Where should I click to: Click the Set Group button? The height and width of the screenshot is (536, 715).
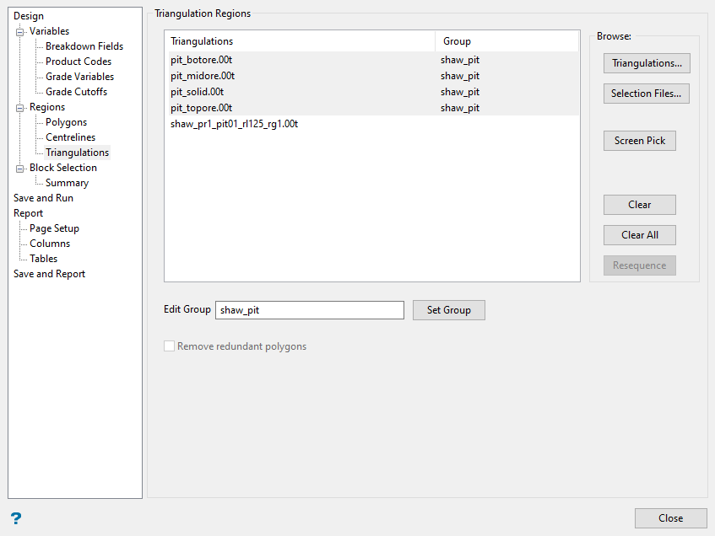pos(449,310)
